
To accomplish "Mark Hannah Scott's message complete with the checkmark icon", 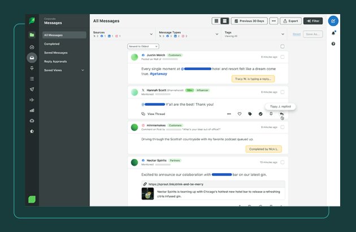I will (x=261, y=114).
